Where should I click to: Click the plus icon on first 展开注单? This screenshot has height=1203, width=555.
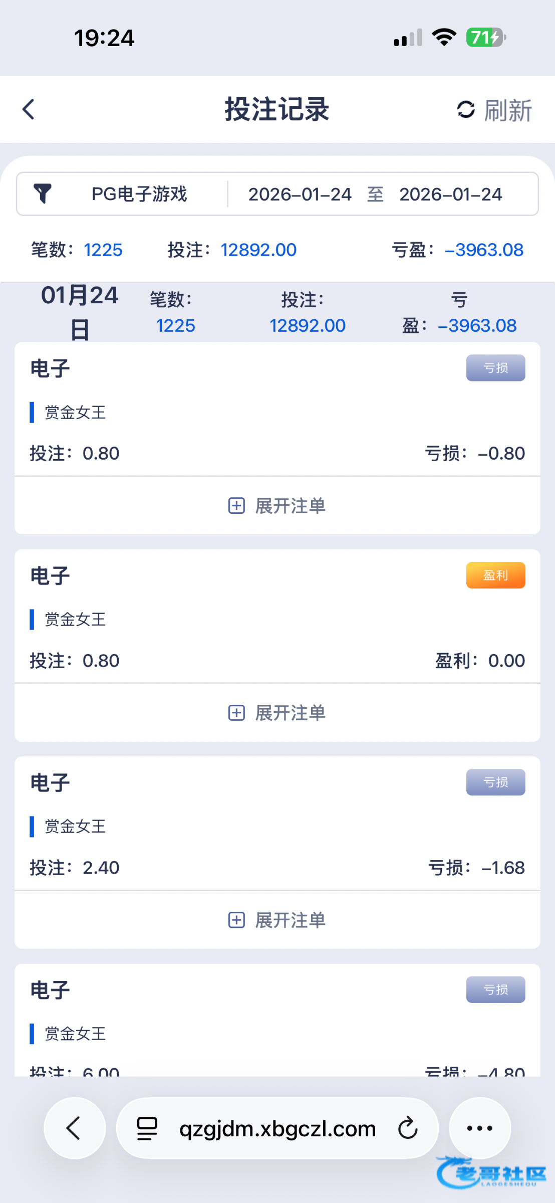coord(236,506)
